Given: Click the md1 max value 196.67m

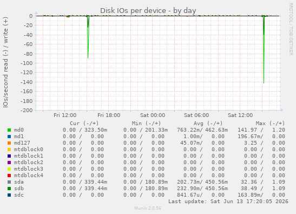Looking at the screenshot, I should click(x=249, y=137).
